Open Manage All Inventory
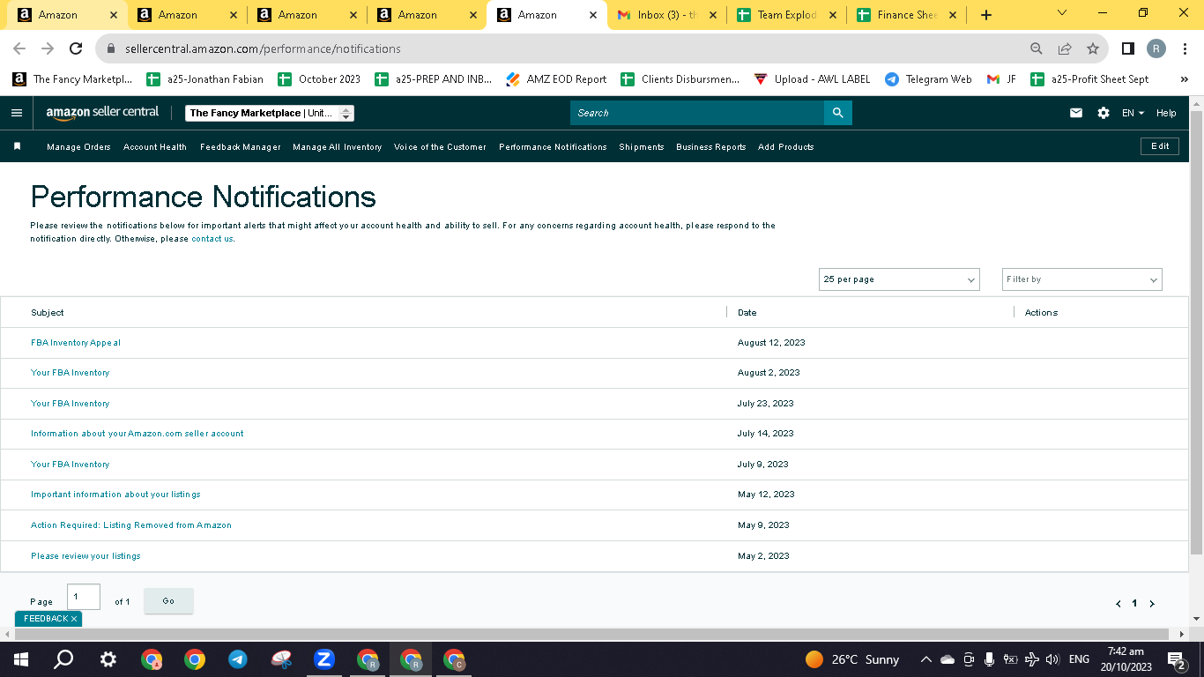This screenshot has height=677, width=1204. [x=338, y=147]
